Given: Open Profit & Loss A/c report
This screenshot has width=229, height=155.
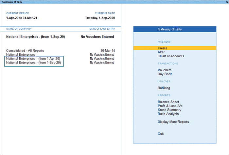Looking at the screenshot, I should 170,106.
